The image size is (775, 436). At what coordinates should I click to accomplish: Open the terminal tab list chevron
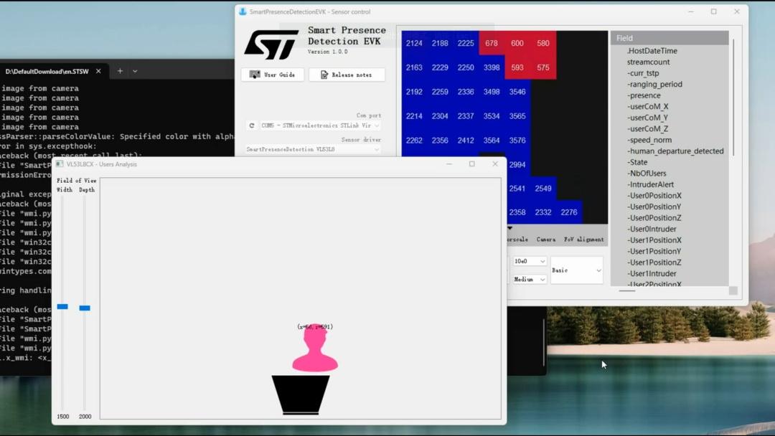coord(135,71)
